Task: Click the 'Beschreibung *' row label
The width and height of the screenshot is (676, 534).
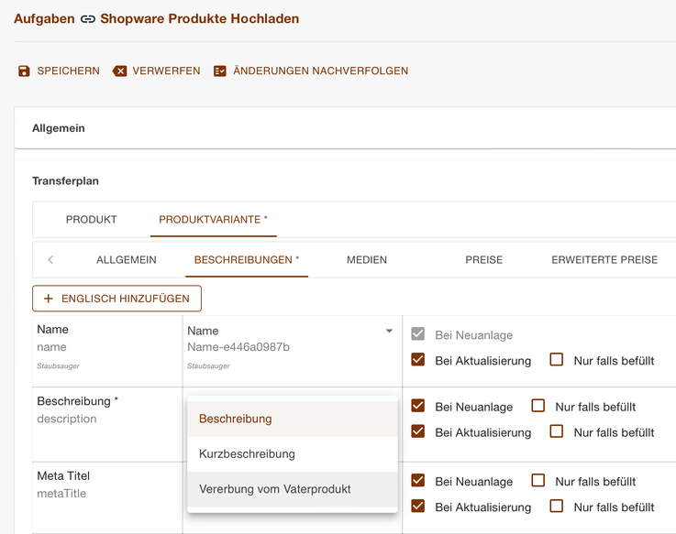Action: coord(78,401)
